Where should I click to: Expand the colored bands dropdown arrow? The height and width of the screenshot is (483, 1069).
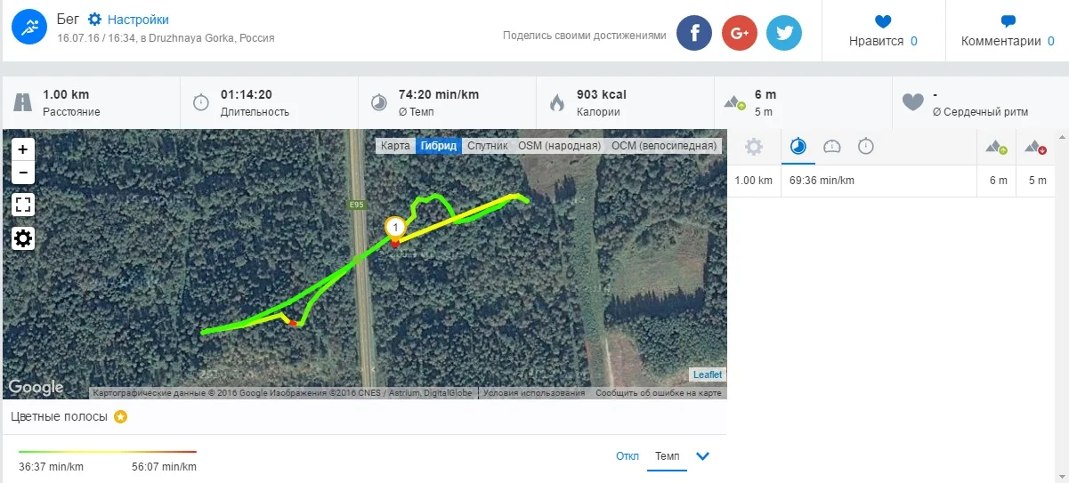click(702, 456)
